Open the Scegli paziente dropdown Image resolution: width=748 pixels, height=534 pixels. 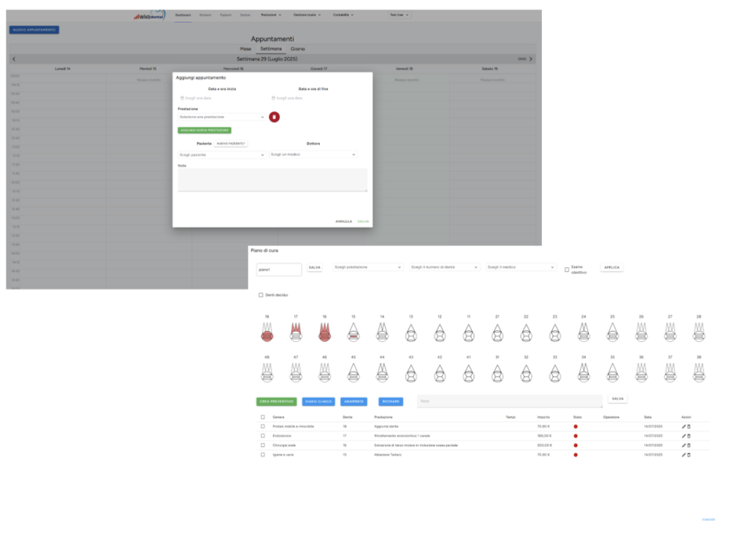click(x=222, y=155)
